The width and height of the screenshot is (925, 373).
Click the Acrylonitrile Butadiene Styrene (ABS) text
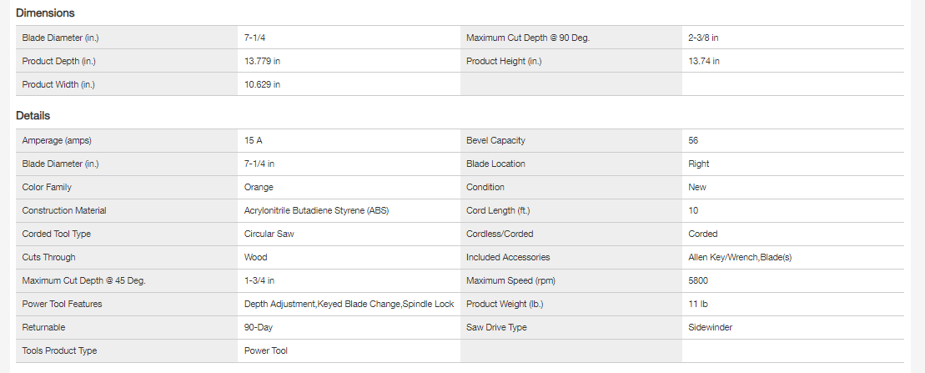pos(316,210)
